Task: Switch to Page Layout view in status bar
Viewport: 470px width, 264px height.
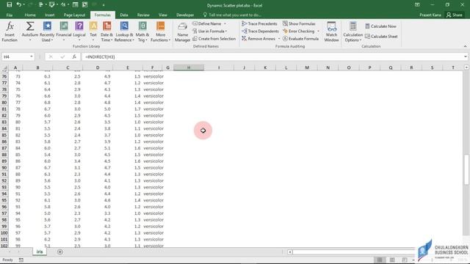Action: tap(392, 260)
